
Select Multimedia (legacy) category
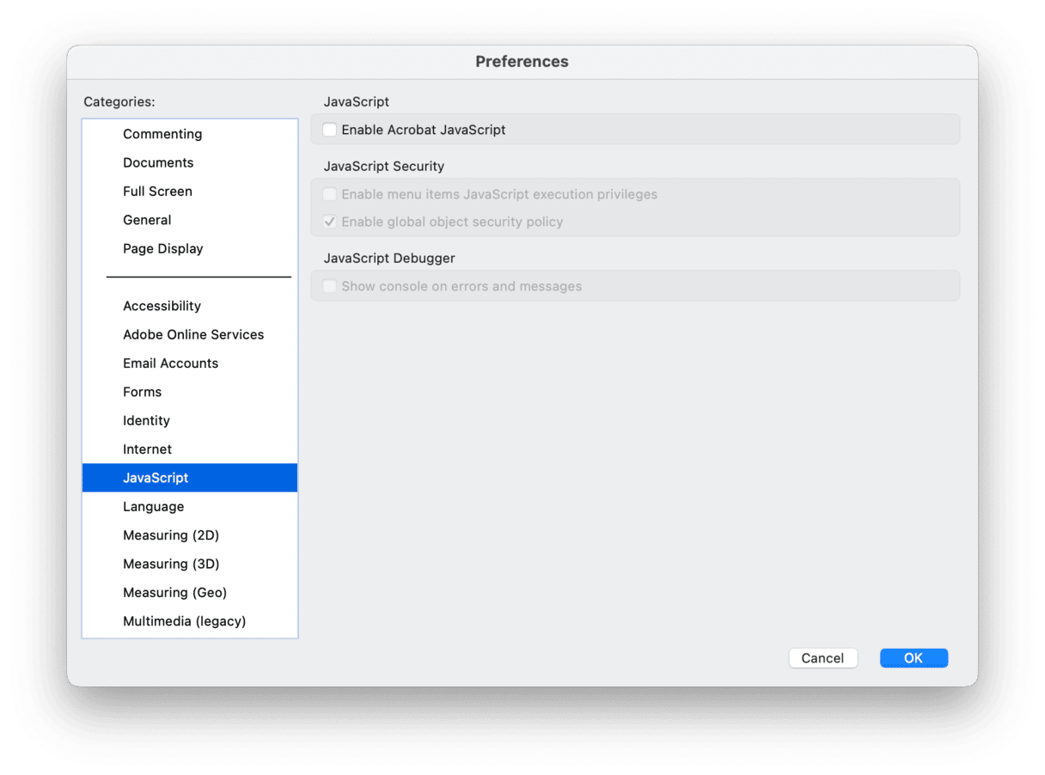coord(184,621)
